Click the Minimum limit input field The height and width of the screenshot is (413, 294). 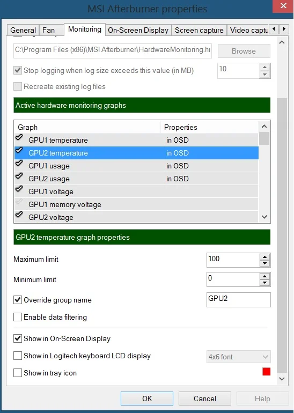point(233,279)
